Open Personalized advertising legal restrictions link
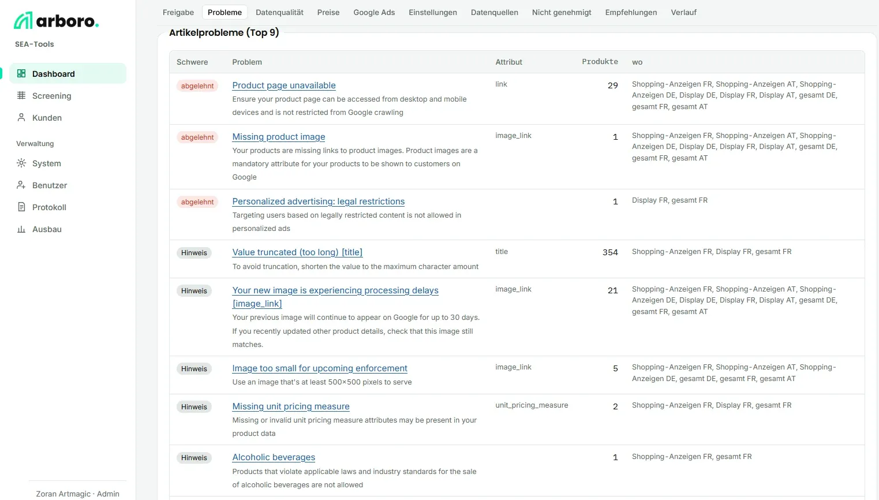The height and width of the screenshot is (500, 879). (319, 201)
